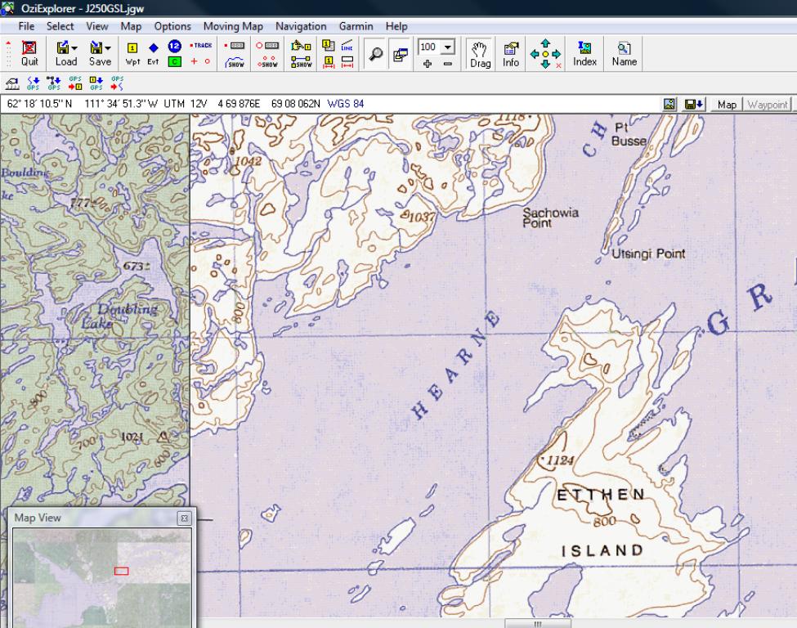The height and width of the screenshot is (628, 797).
Task: Click the Name search button
Action: 625,54
